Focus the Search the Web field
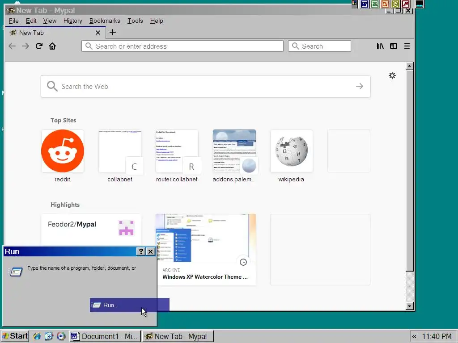 coord(206,86)
